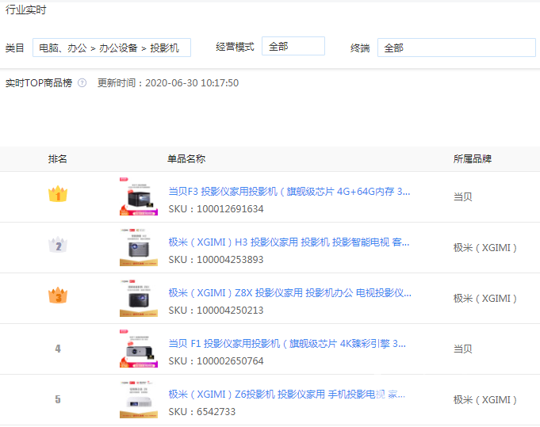Viewport: 540px width, 427px height.
Task: Open the 终端 dropdown set to 全部
Action: click(x=456, y=48)
